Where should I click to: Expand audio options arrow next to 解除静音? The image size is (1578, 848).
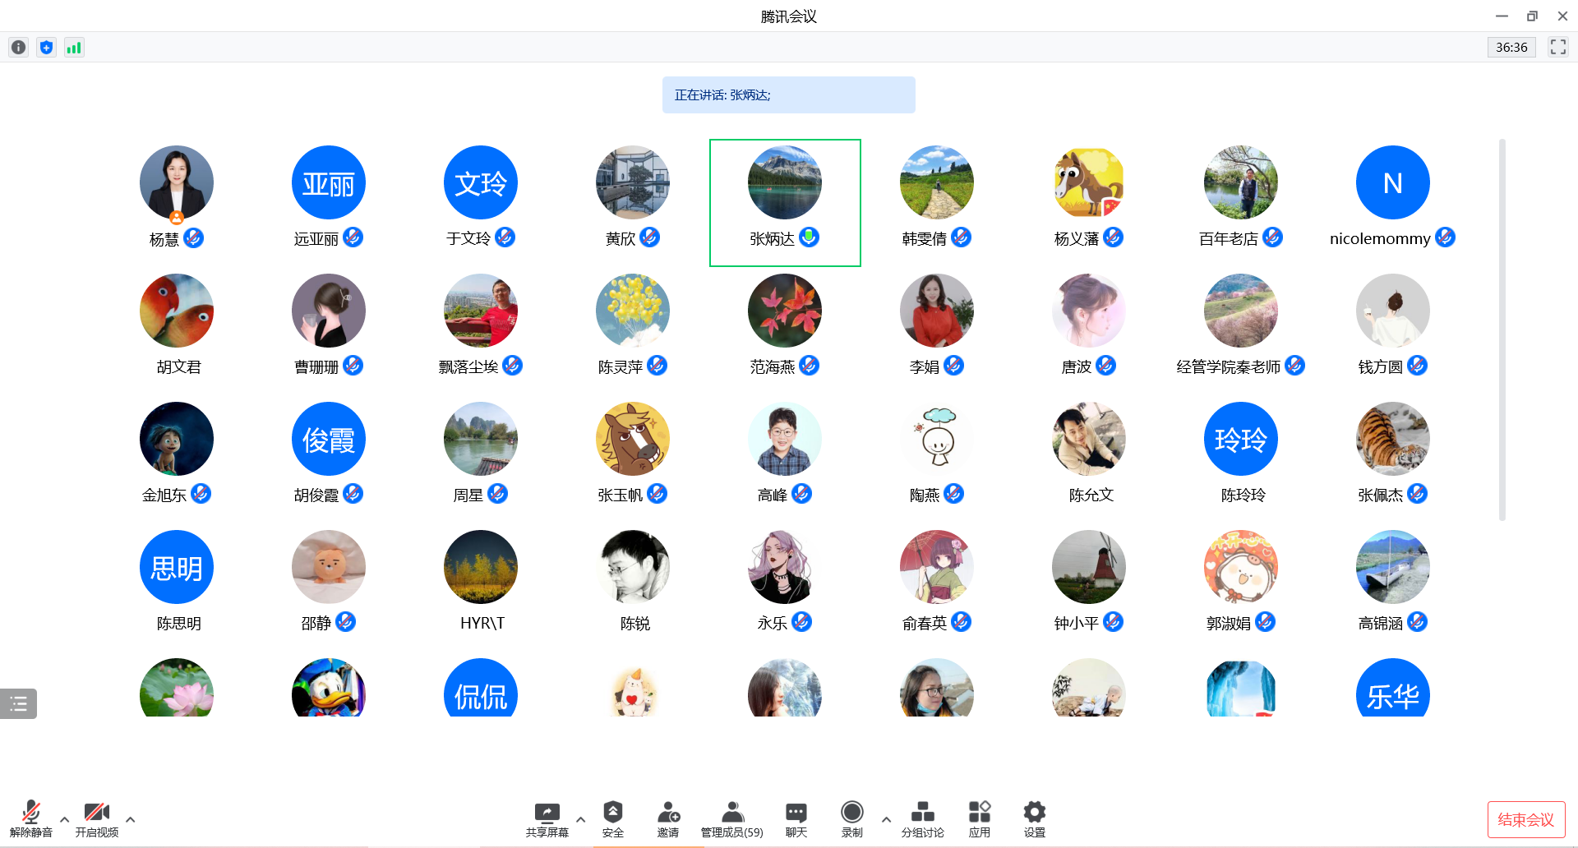click(x=64, y=819)
